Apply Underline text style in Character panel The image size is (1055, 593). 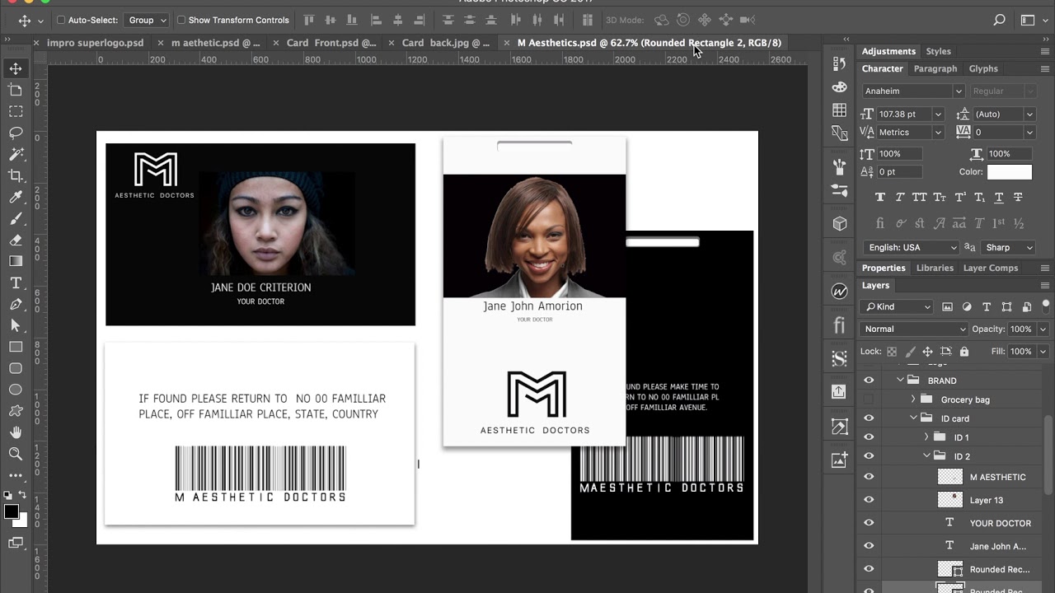(x=999, y=198)
